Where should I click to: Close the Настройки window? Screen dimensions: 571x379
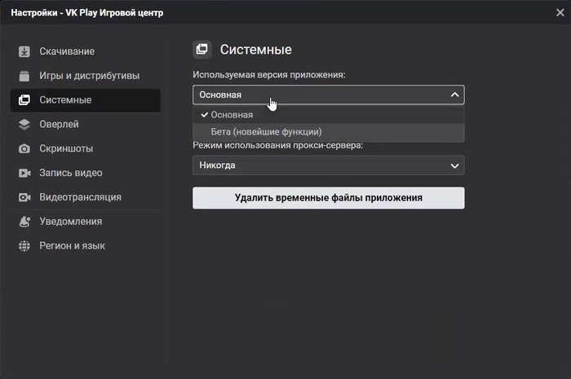point(560,13)
